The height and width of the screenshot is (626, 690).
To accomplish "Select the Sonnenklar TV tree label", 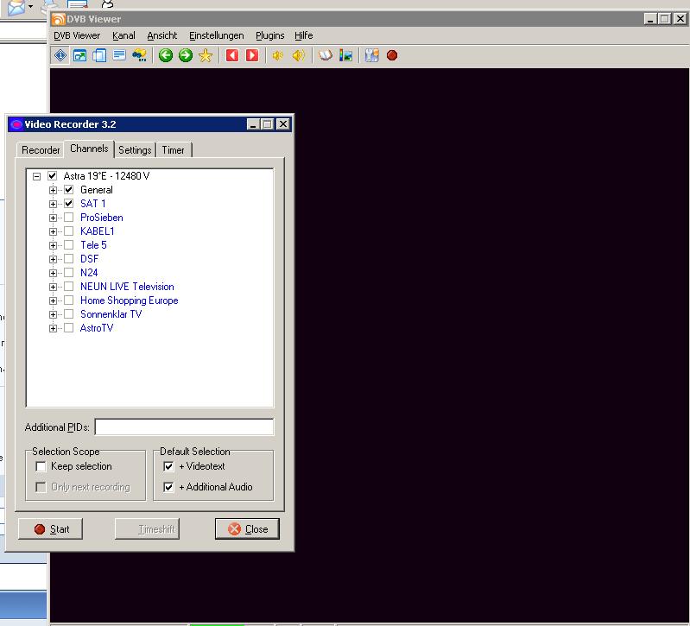I will click(x=111, y=314).
